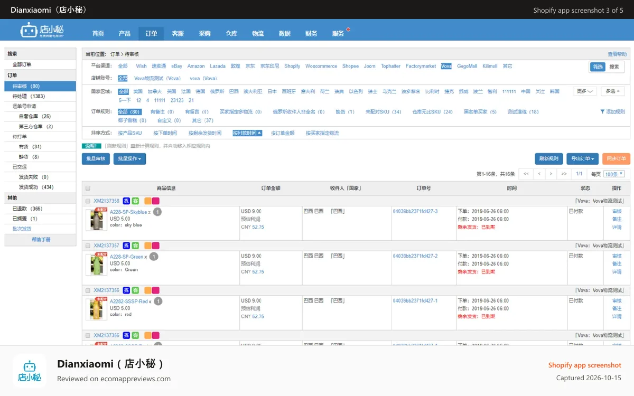Filter by the Lazada platform channel
Image resolution: width=634 pixels, height=396 pixels.
218,66
